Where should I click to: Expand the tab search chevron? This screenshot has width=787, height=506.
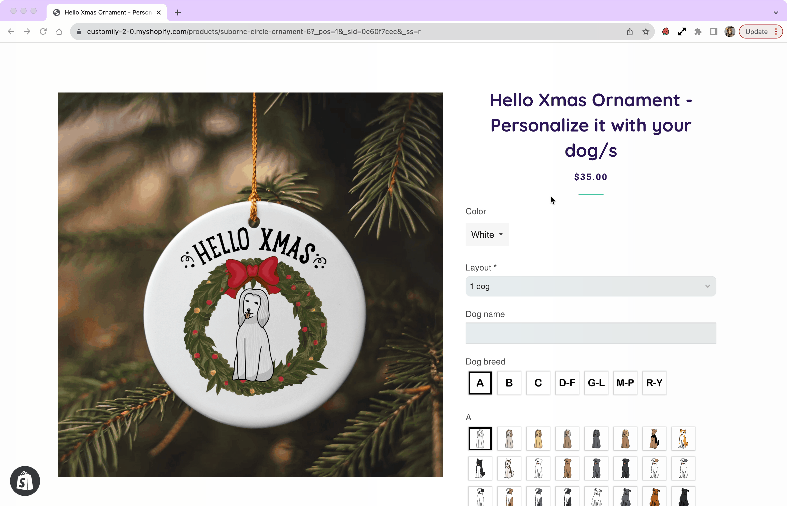click(776, 12)
